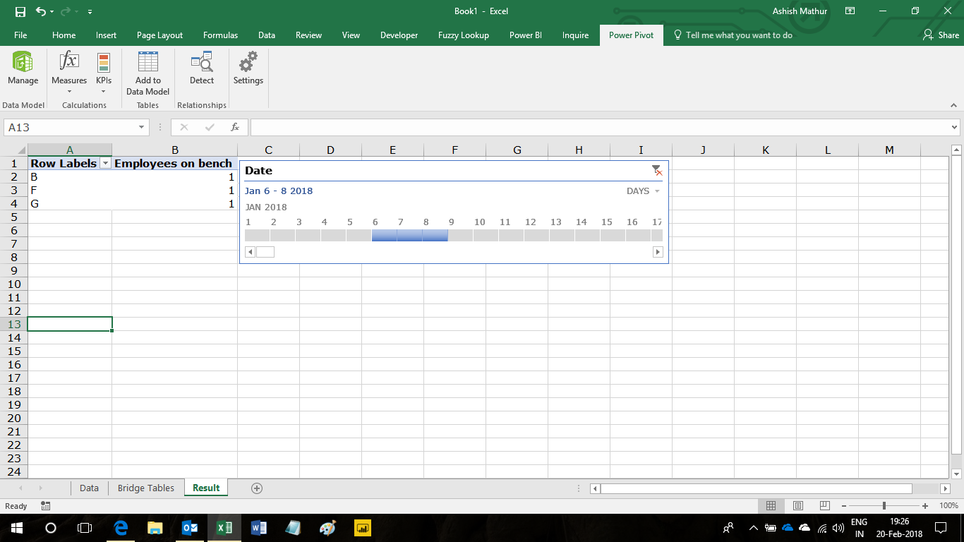Image resolution: width=964 pixels, height=542 pixels.
Task: Open Word from the taskbar
Action: [258, 527]
